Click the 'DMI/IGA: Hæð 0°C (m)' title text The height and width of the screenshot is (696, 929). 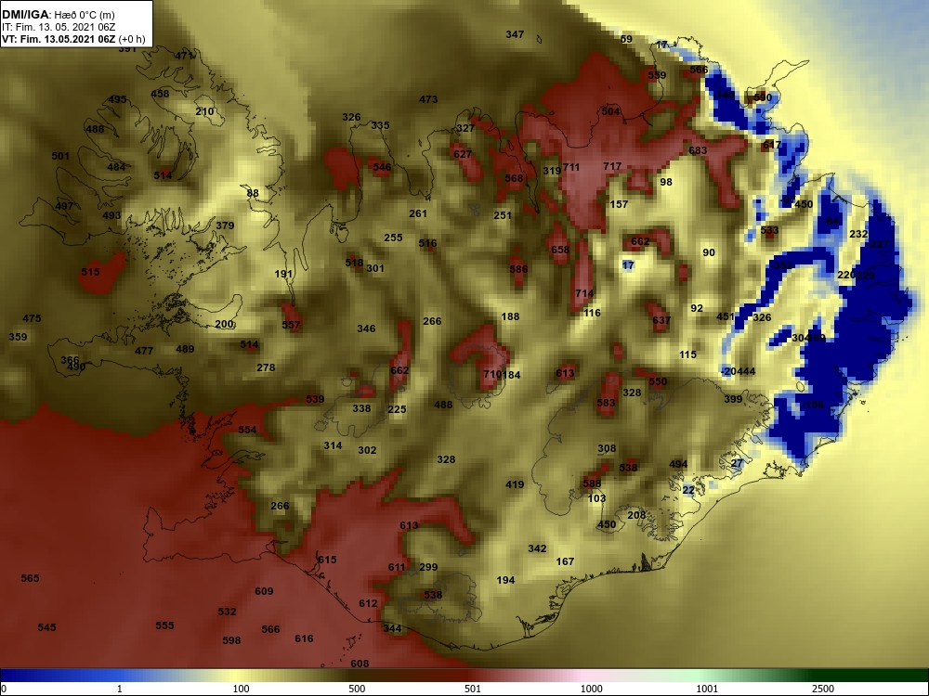(x=59, y=15)
